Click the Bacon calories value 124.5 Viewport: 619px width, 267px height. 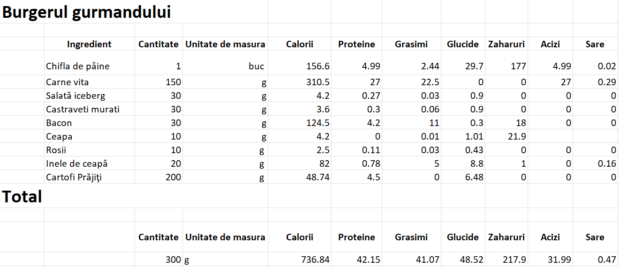coord(300,123)
